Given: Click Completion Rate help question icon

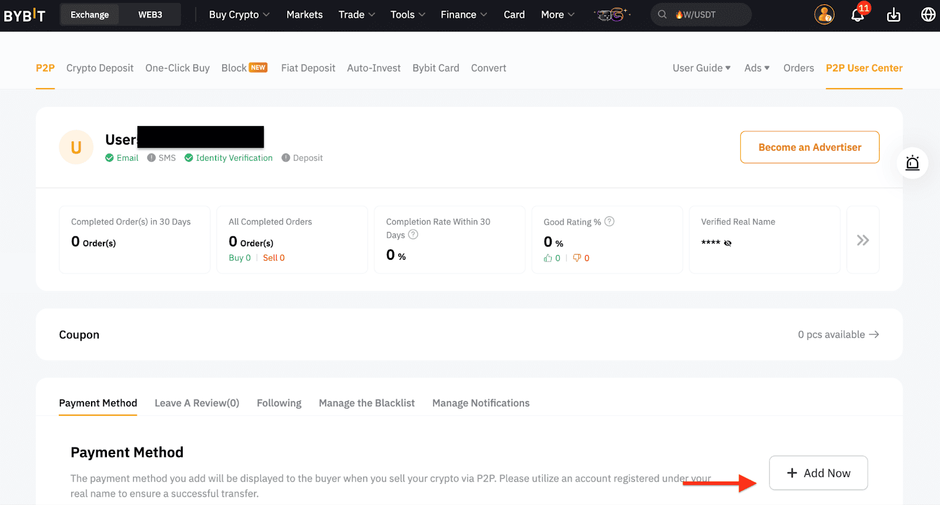Looking at the screenshot, I should tap(413, 235).
